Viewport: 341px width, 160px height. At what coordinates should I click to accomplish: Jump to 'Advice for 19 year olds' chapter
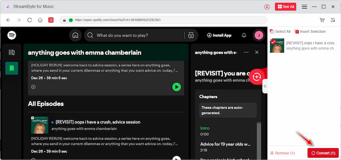pos(225,144)
